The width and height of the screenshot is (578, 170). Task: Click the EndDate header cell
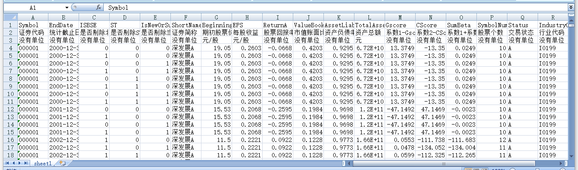[63, 25]
